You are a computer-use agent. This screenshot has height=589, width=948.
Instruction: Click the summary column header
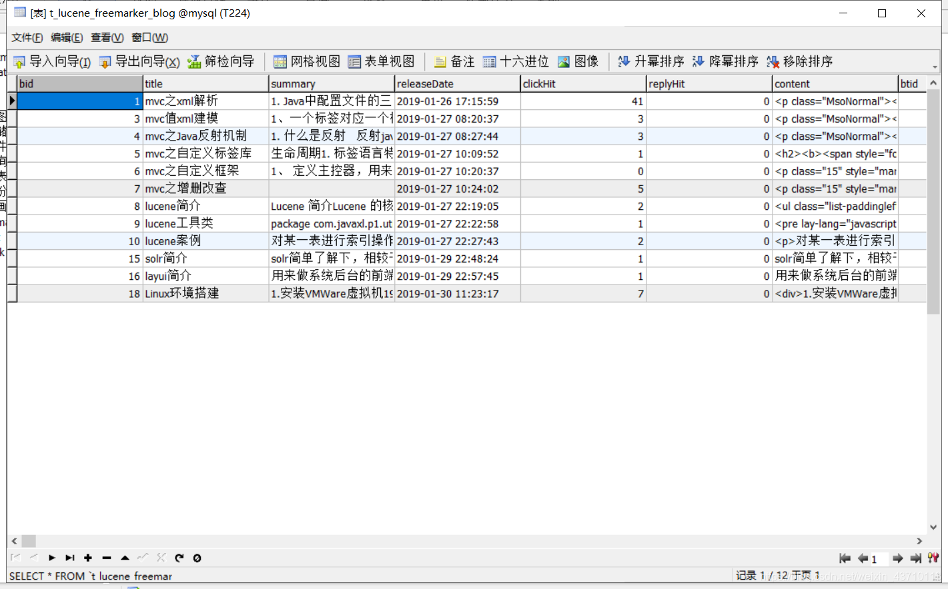point(332,83)
